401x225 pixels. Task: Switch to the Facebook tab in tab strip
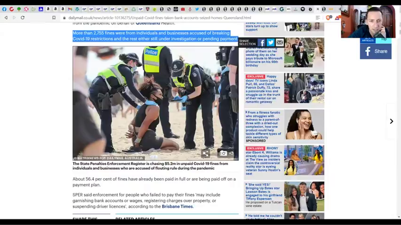pyautogui.click(x=4, y=9)
